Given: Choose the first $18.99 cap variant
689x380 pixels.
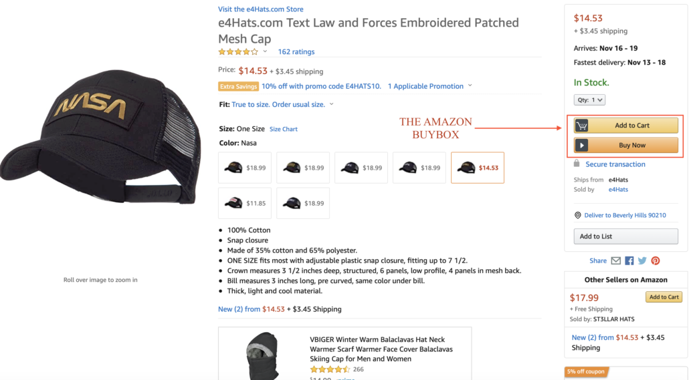Looking at the screenshot, I should pyautogui.click(x=245, y=168).
